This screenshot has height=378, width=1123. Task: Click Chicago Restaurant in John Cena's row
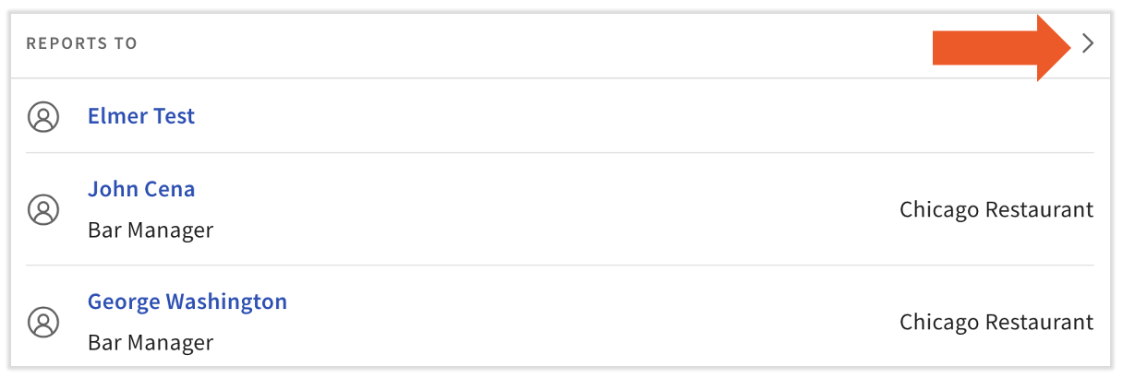point(996,210)
